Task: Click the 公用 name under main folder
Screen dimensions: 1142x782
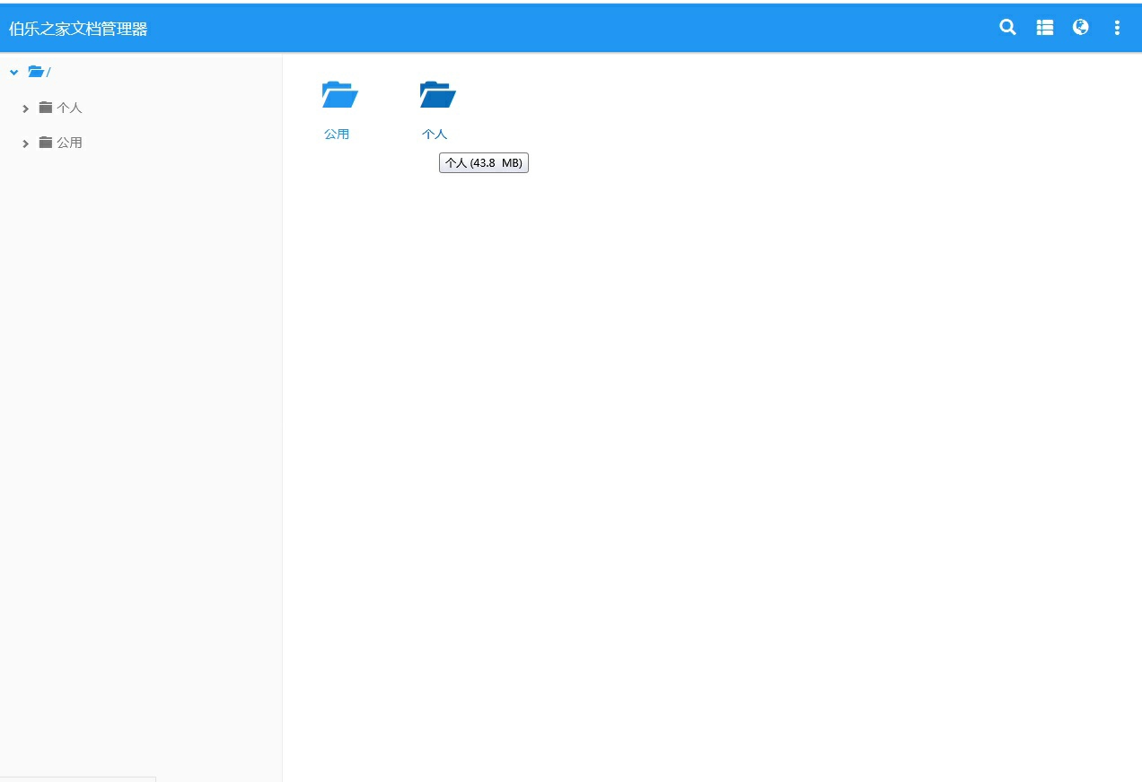Action: (337, 135)
